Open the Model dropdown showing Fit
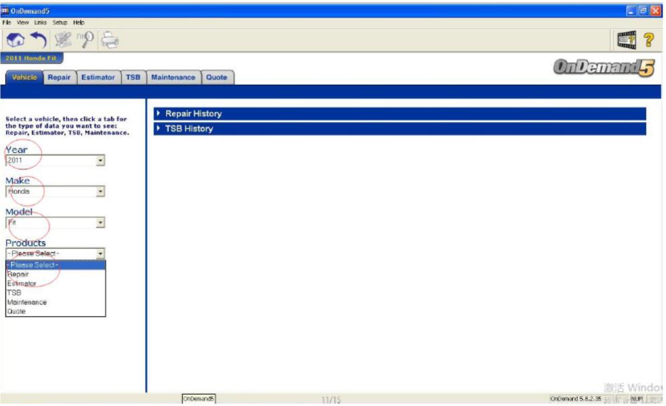 (100, 223)
